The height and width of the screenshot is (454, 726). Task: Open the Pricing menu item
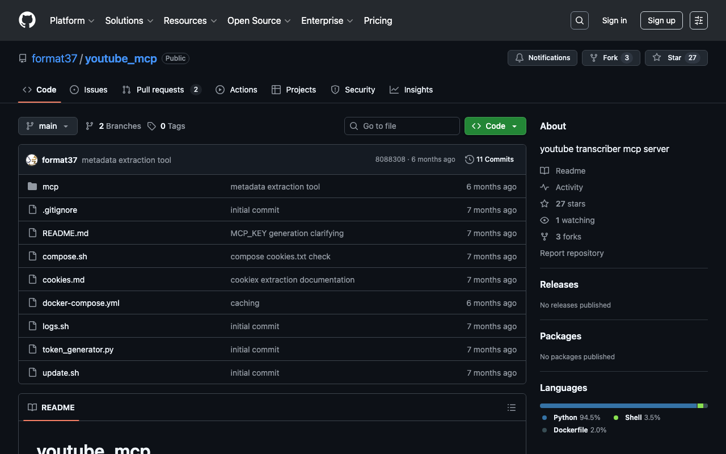coord(378,20)
